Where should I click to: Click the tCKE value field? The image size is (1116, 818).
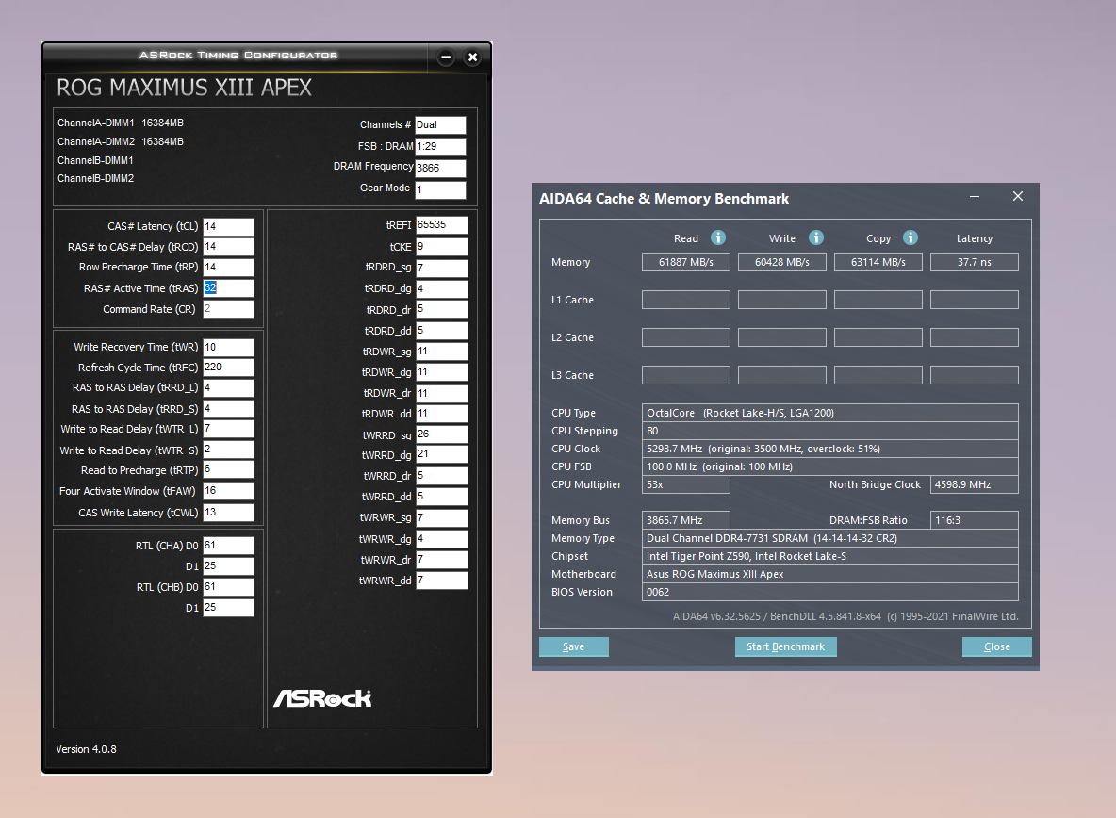(x=442, y=247)
